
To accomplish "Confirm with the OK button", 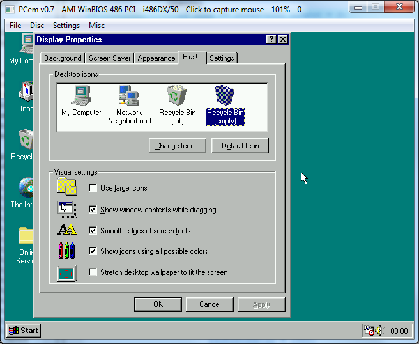I will click(158, 304).
